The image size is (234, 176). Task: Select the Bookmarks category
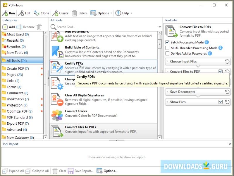tap(15, 99)
